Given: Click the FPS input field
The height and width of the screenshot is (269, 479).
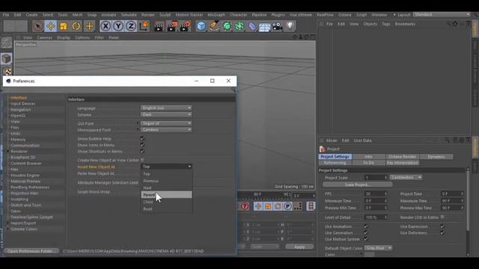Looking at the screenshot, I should pos(376,194).
